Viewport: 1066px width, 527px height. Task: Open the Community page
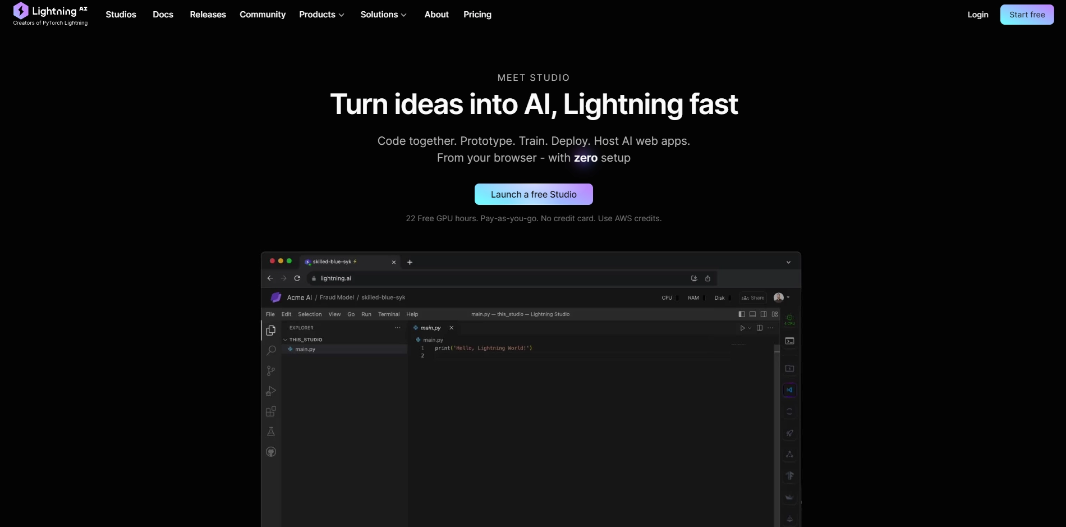tap(263, 15)
